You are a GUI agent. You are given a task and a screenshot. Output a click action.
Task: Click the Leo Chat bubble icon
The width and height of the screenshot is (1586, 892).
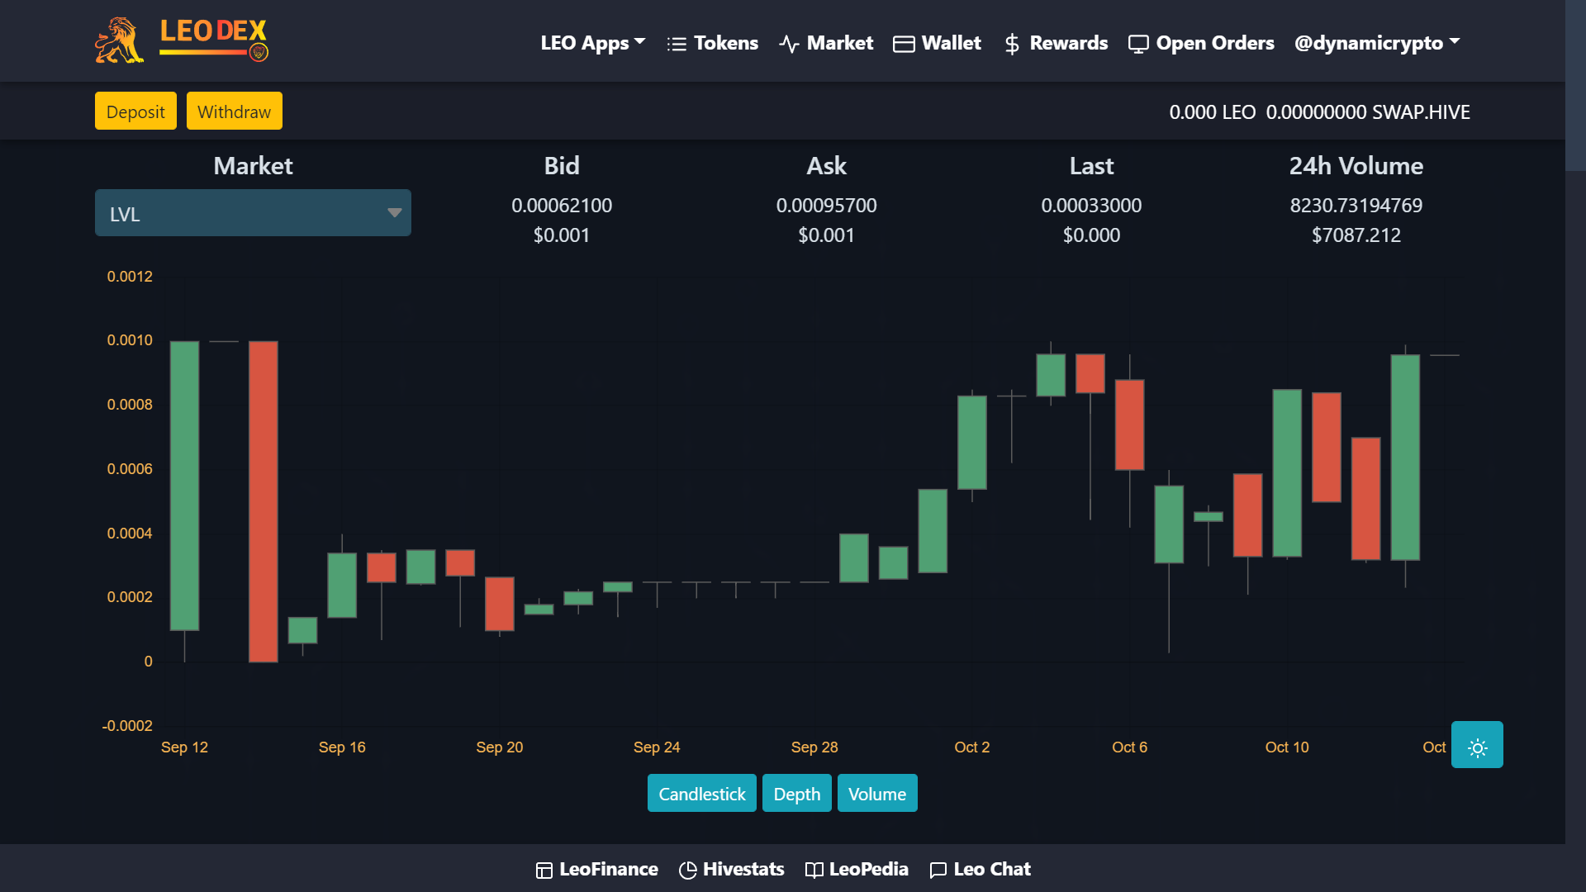tap(938, 871)
